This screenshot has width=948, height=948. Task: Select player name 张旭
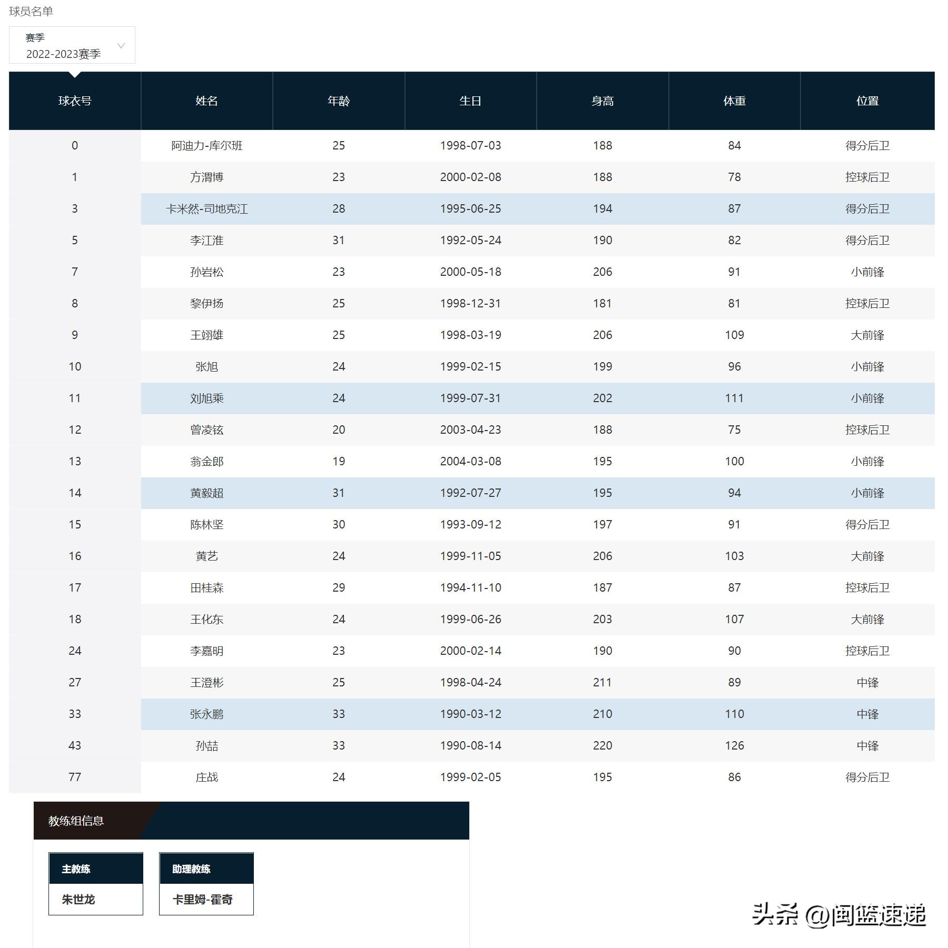(x=206, y=367)
